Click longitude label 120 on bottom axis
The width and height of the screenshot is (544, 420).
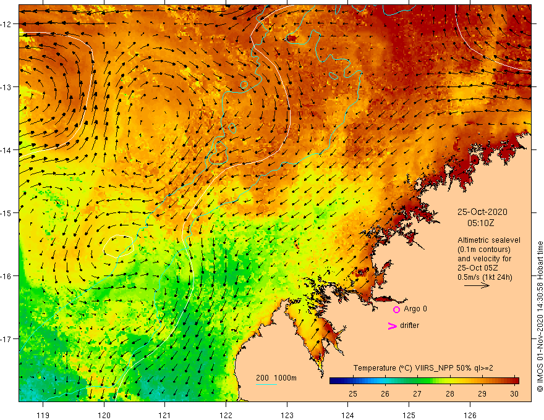(x=104, y=415)
